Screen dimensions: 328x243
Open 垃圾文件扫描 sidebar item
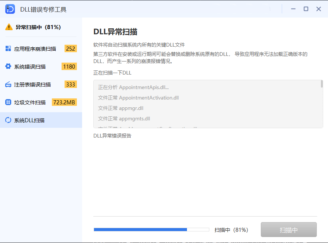tap(41, 102)
